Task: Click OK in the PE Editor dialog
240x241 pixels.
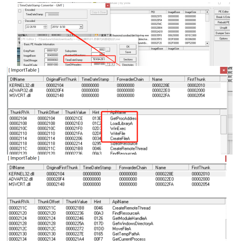Action: click(x=128, y=47)
